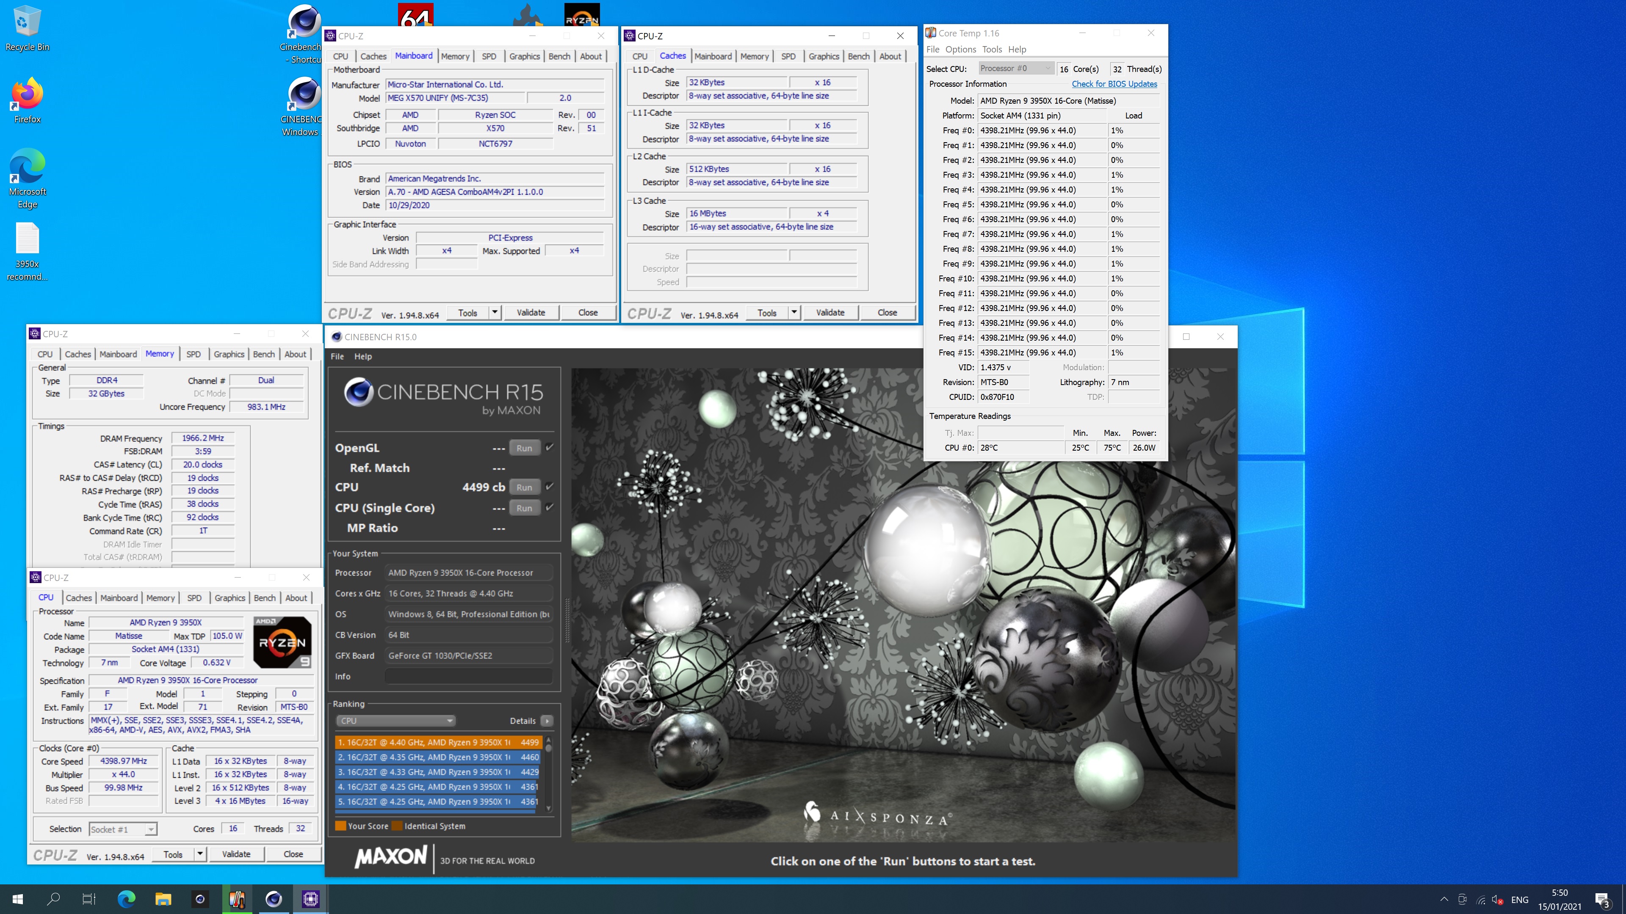1626x914 pixels.
Task: Launch Firefox from the desktop
Action: coord(27,101)
